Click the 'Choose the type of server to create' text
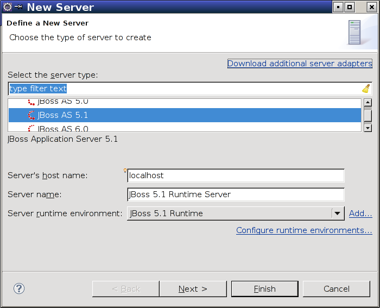380x308 pixels. click(80, 37)
